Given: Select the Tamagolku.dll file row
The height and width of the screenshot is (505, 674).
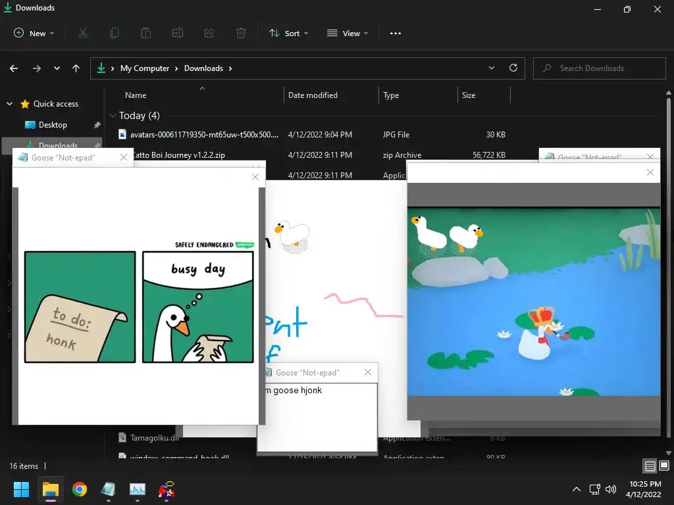Looking at the screenshot, I should 154,437.
